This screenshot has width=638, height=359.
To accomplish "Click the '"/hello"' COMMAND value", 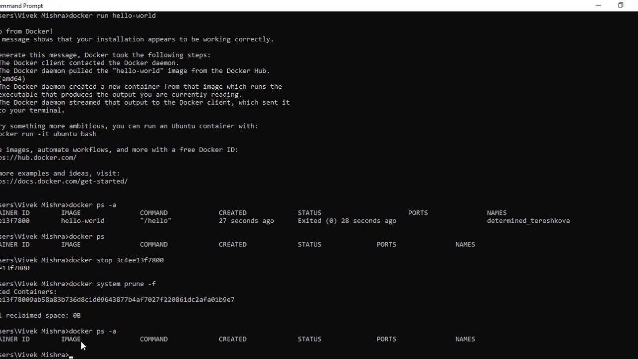I will [x=156, y=220].
